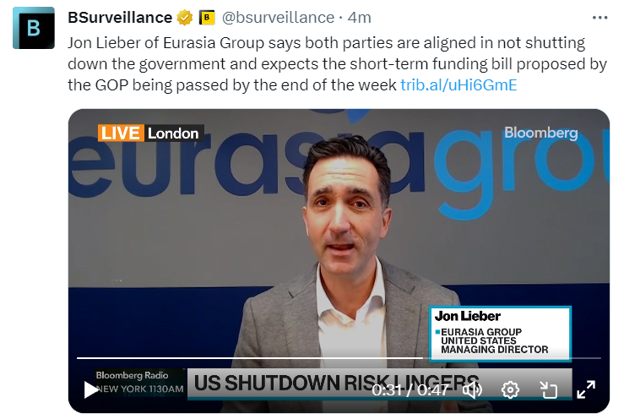Click the LIVE London badge on the video
This screenshot has height=419, width=624.
(150, 133)
